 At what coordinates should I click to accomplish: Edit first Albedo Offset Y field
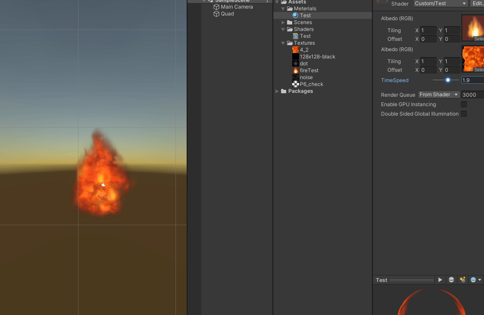452,39
